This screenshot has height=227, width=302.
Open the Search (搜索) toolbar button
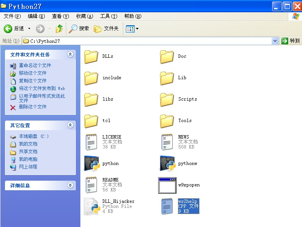point(79,29)
